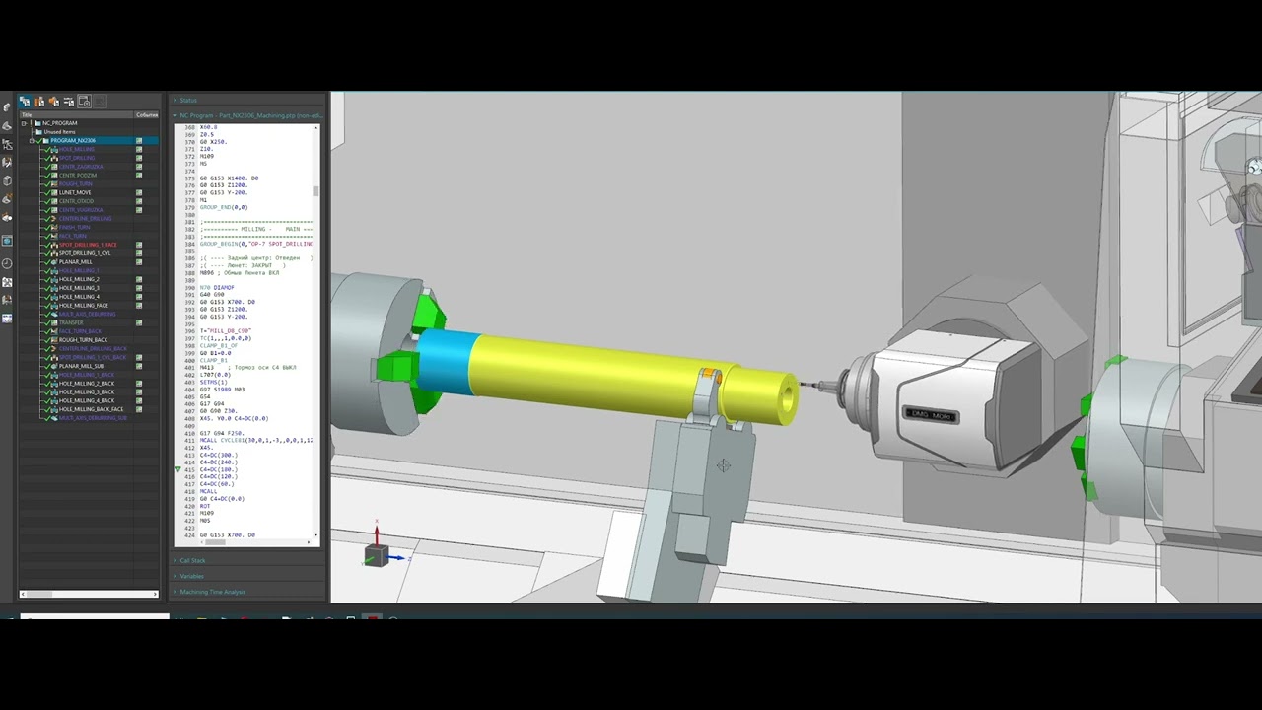Open the third resource bar sidebar icon
This screenshot has width=1262, height=710.
pos(7,144)
